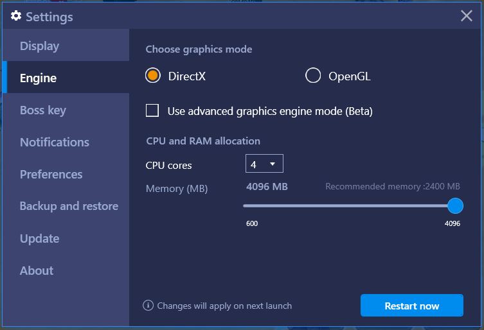Open the CPU cores dropdown

(x=264, y=164)
